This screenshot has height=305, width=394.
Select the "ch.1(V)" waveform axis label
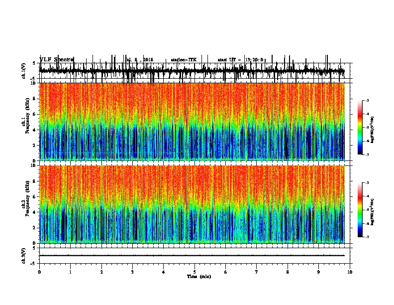click(x=24, y=71)
